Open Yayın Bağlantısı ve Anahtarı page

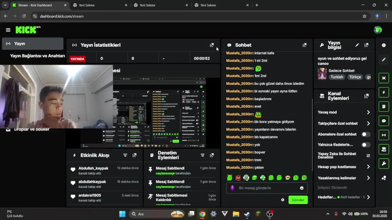point(37,56)
